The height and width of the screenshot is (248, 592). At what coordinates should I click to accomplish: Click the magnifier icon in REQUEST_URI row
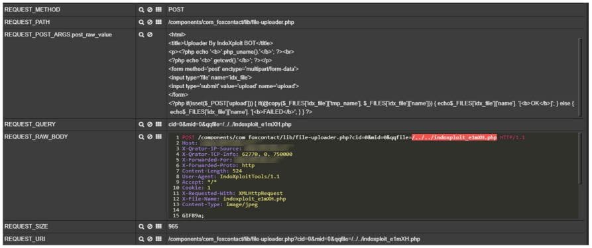pyautogui.click(x=142, y=239)
